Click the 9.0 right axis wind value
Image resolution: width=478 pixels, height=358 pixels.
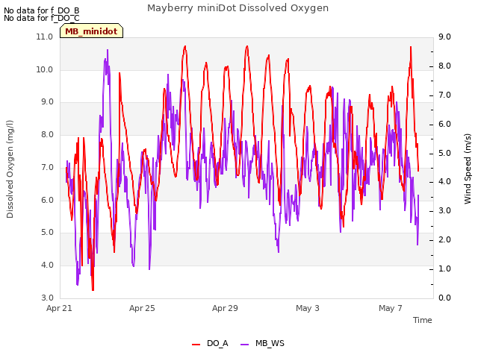[444, 37]
